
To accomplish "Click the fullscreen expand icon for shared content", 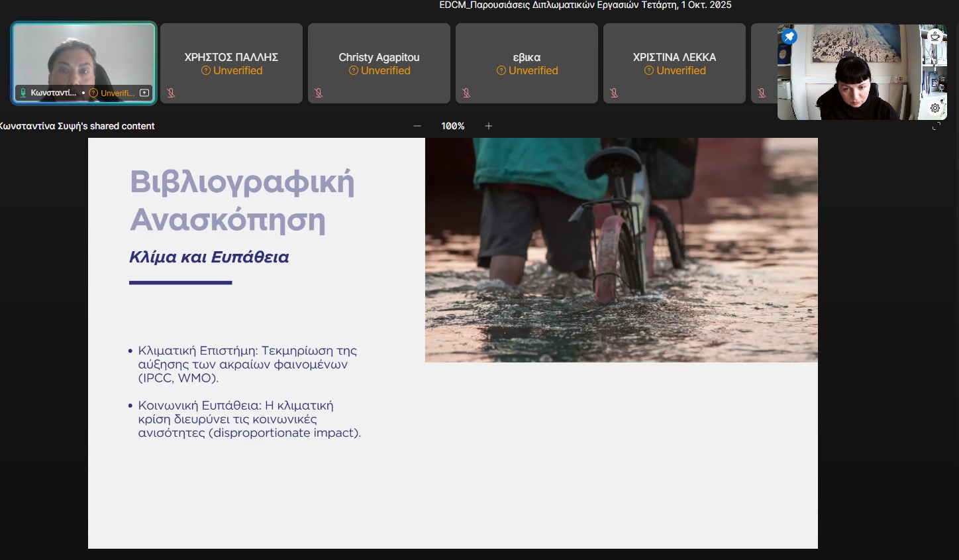I will 936,126.
